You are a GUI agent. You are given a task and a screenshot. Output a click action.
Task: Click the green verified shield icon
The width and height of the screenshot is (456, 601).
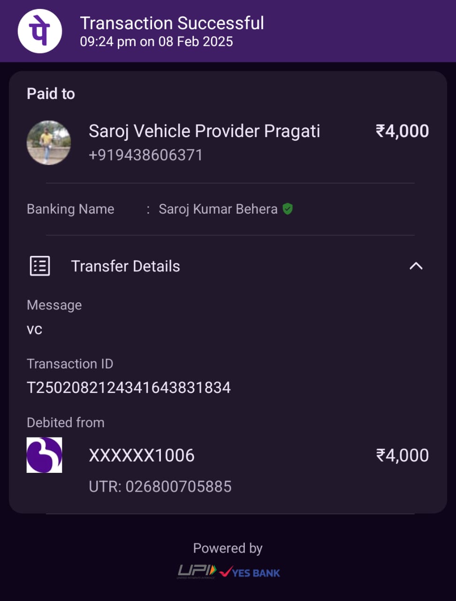coord(288,209)
